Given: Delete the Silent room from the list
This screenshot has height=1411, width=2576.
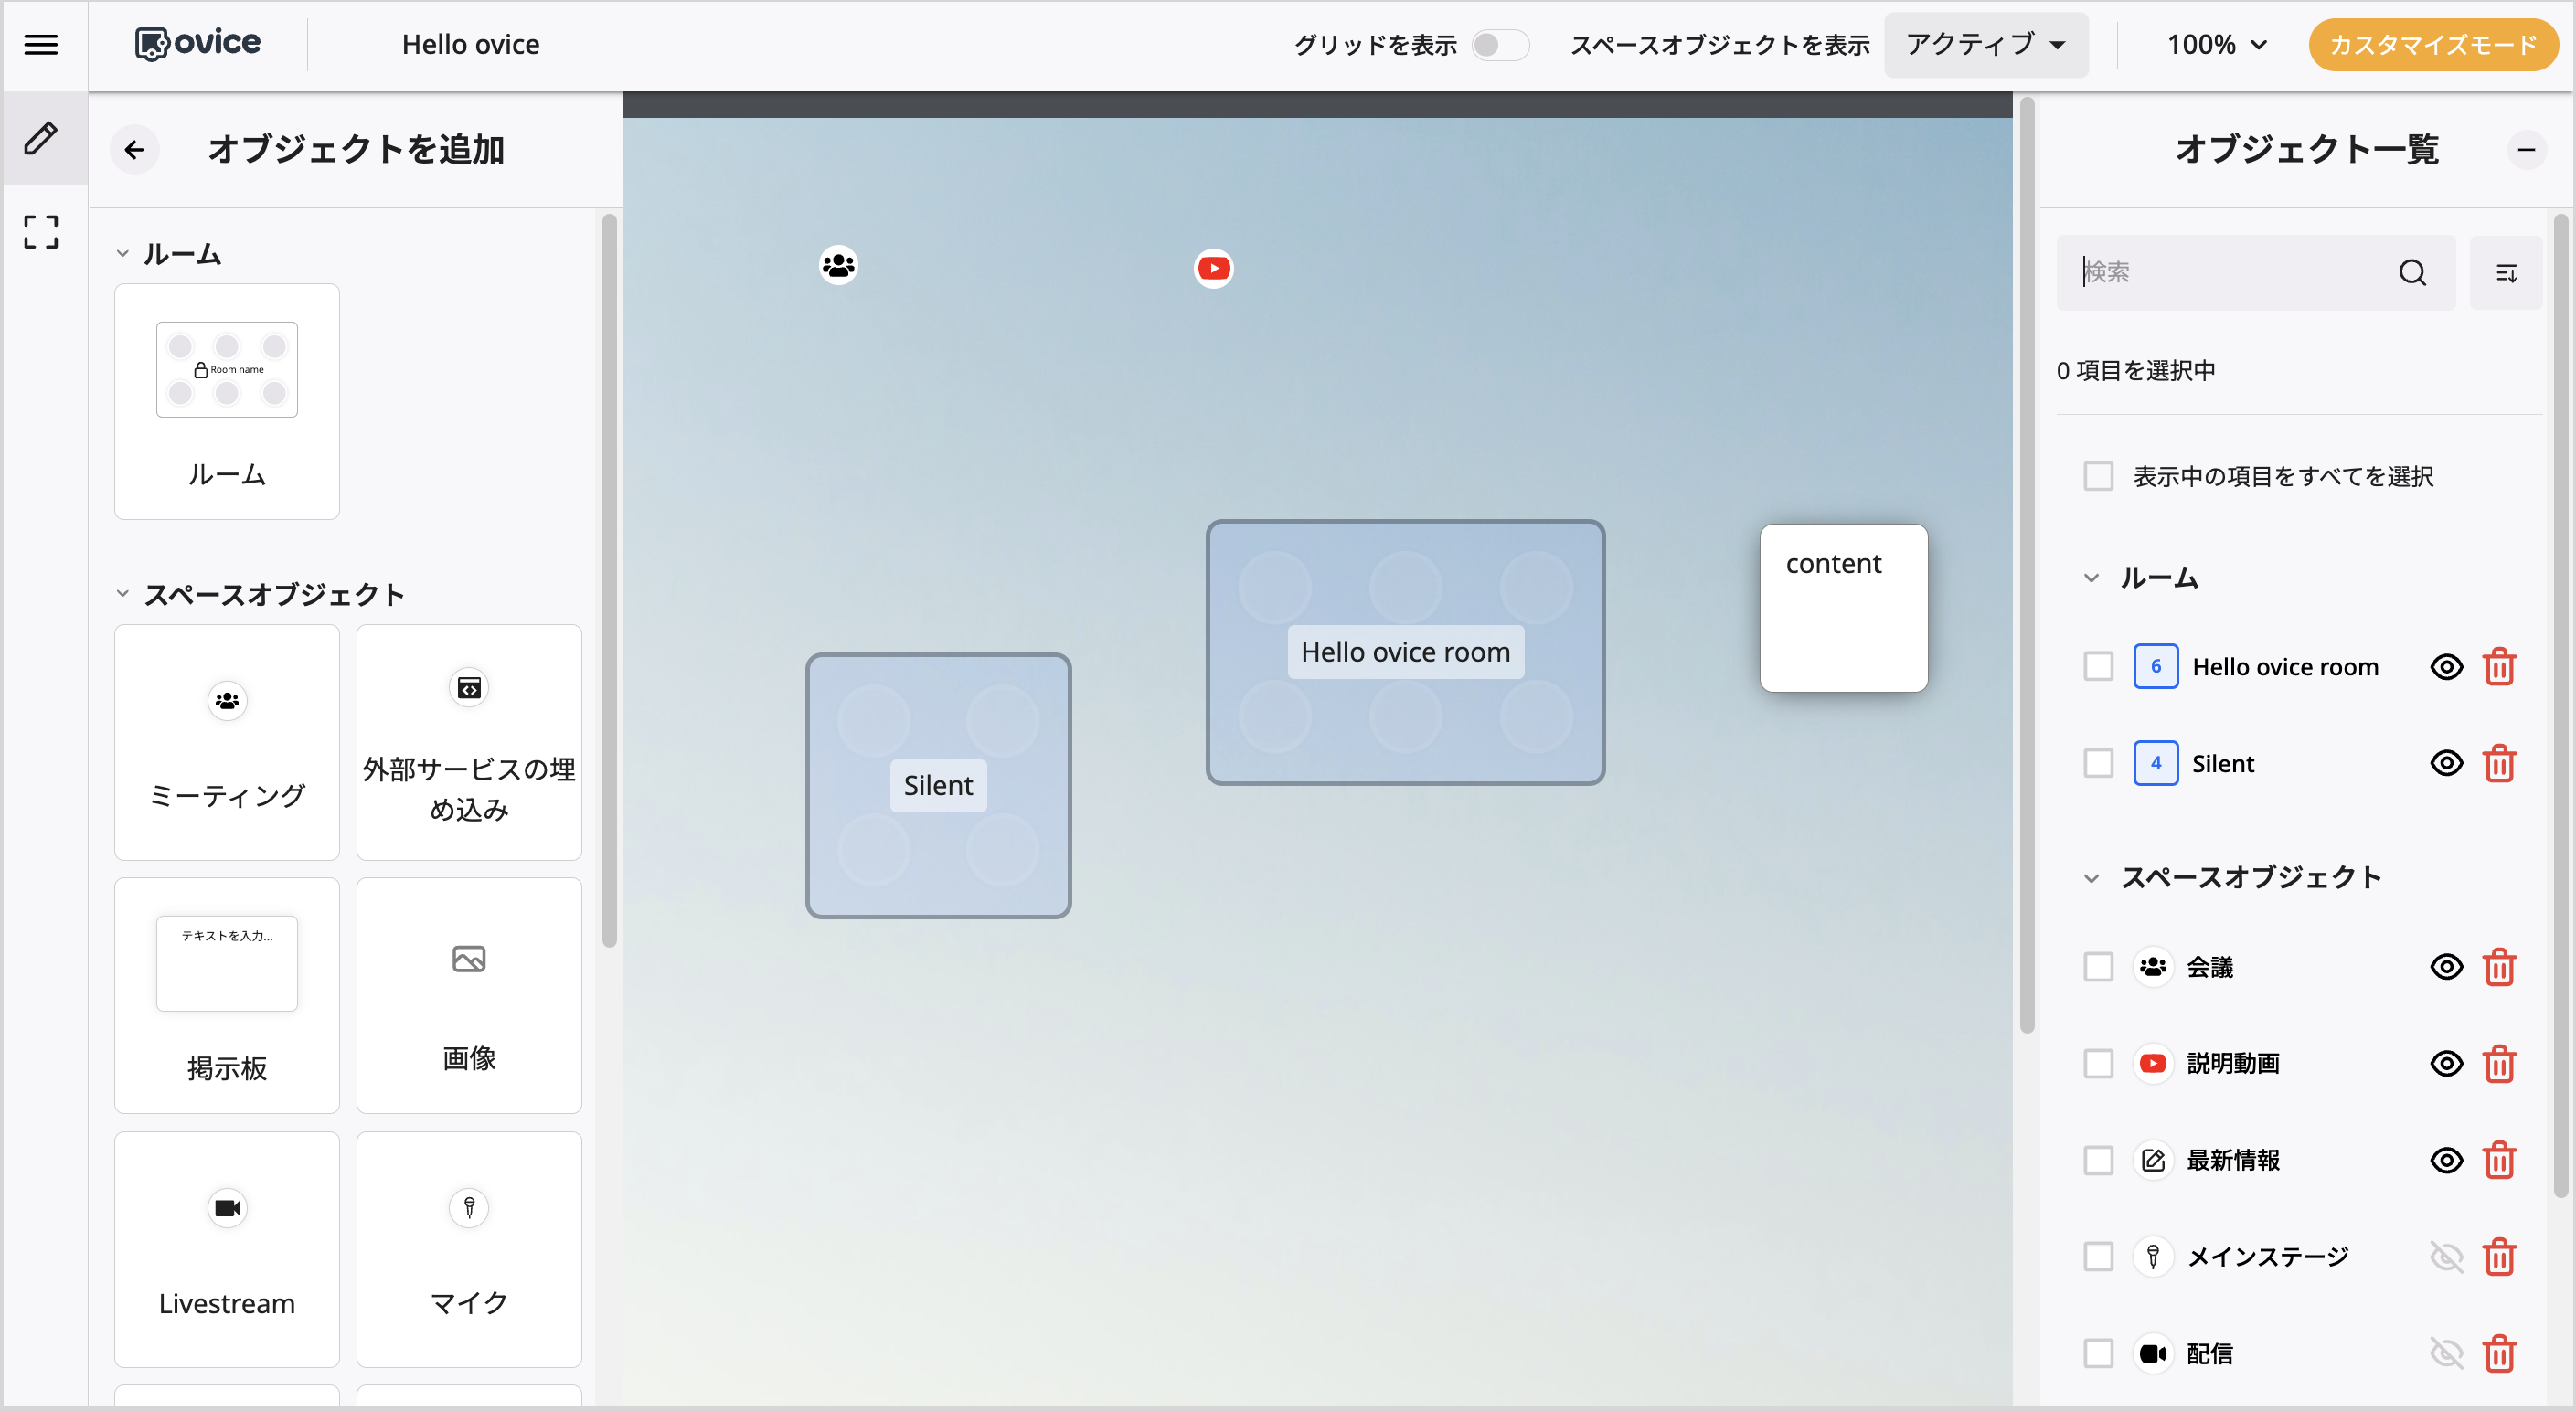Looking at the screenshot, I should [2499, 764].
